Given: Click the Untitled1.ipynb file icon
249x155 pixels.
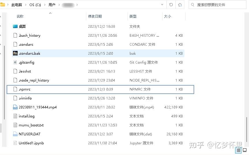Looking at the screenshot, I should coord(15,143).
